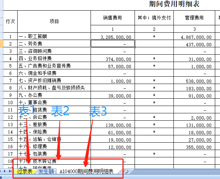Click the 12,000.00 cell
This screenshot has width=220, height=179.
pyautogui.click(x=113, y=146)
